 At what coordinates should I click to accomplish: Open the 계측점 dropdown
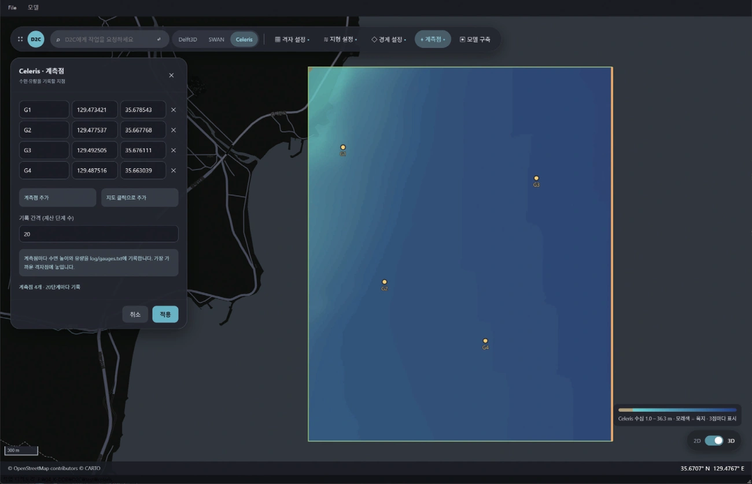pyautogui.click(x=433, y=39)
